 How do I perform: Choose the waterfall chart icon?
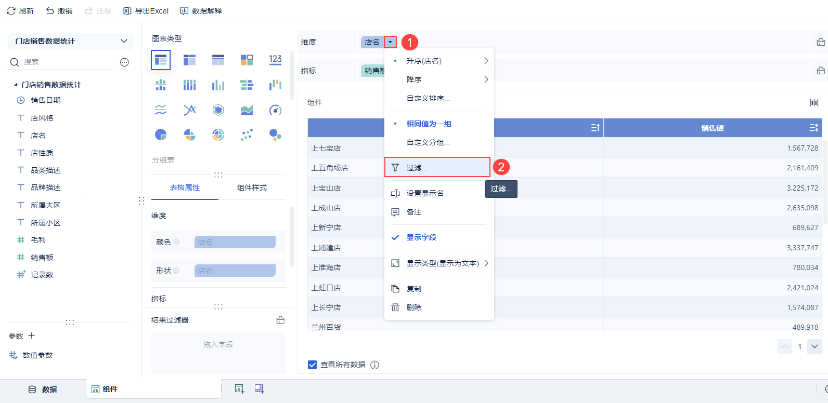pos(275,85)
